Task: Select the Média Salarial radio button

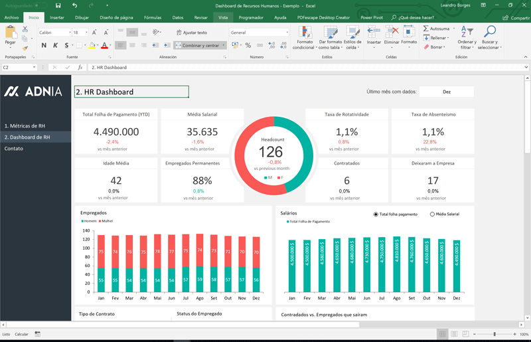Action: pos(432,214)
